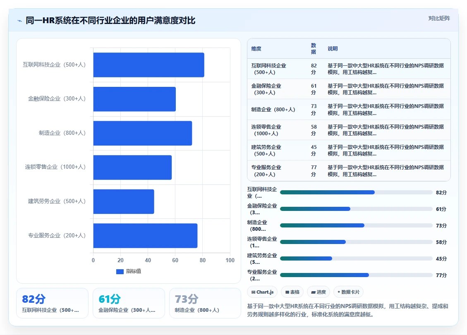
Task: Click the 表格 tag chip
Action: (292, 292)
